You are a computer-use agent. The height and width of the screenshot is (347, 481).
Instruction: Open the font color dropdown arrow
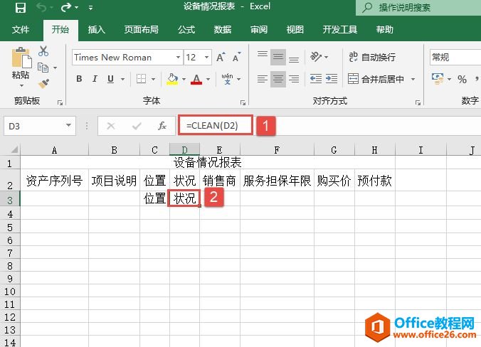208,79
